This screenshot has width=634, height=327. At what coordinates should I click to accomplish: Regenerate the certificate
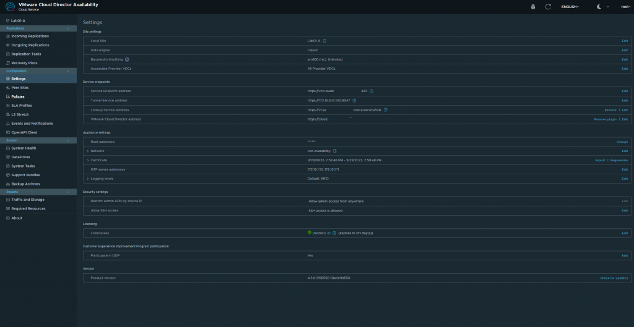click(619, 161)
